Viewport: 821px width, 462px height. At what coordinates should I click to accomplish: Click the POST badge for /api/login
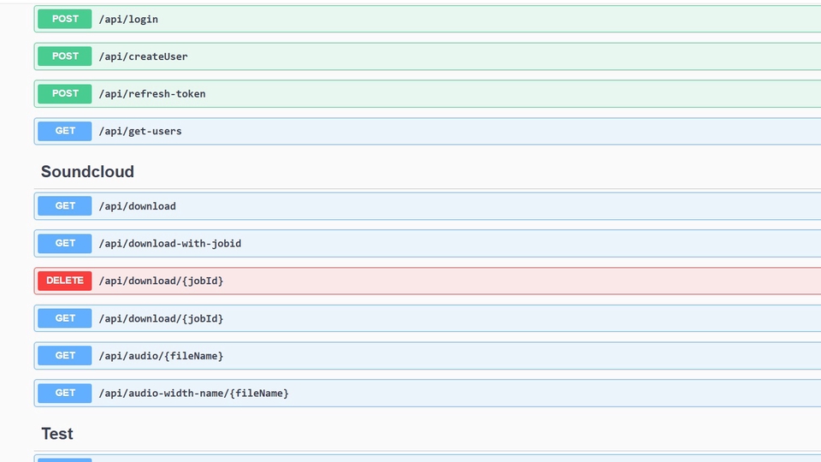pos(64,19)
